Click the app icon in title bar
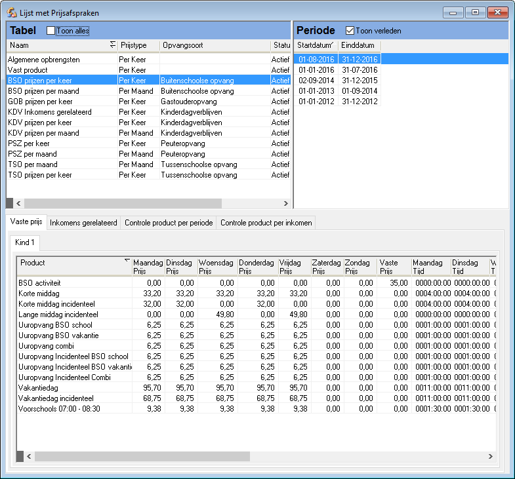515x479 pixels. (x=12, y=12)
